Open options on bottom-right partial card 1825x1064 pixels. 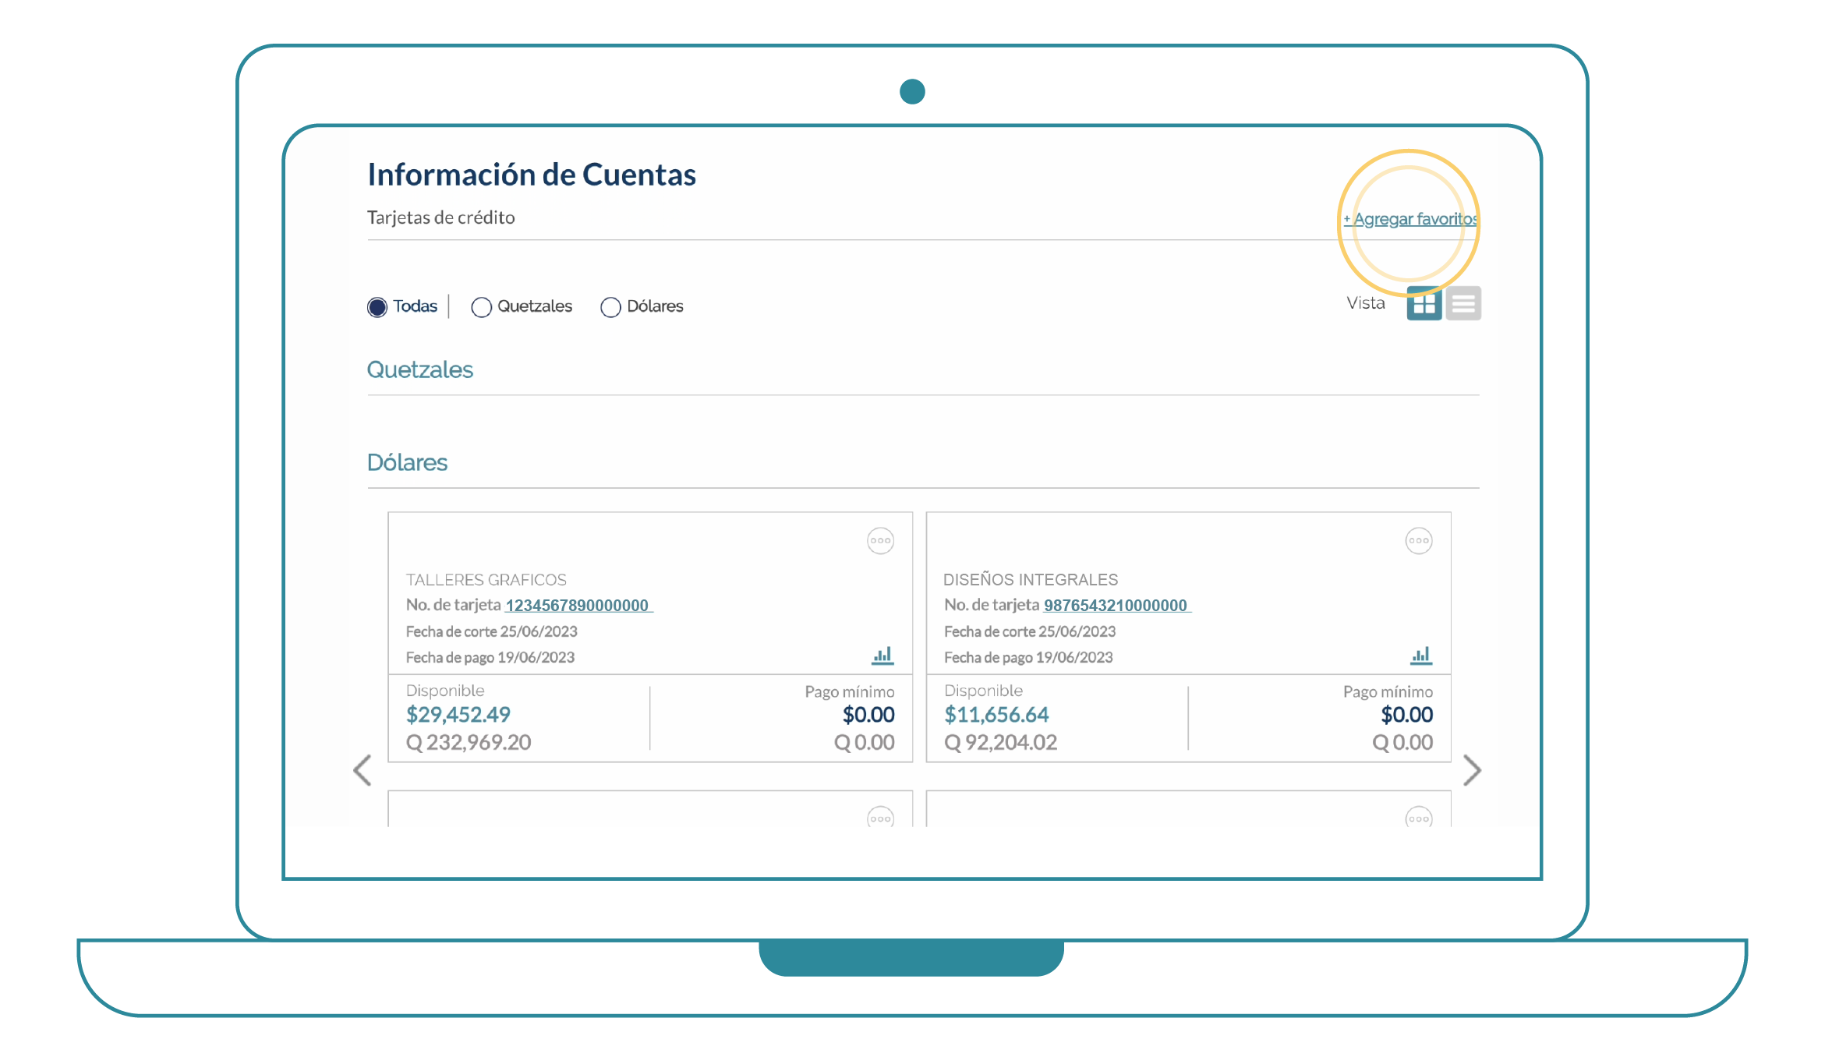(1418, 818)
